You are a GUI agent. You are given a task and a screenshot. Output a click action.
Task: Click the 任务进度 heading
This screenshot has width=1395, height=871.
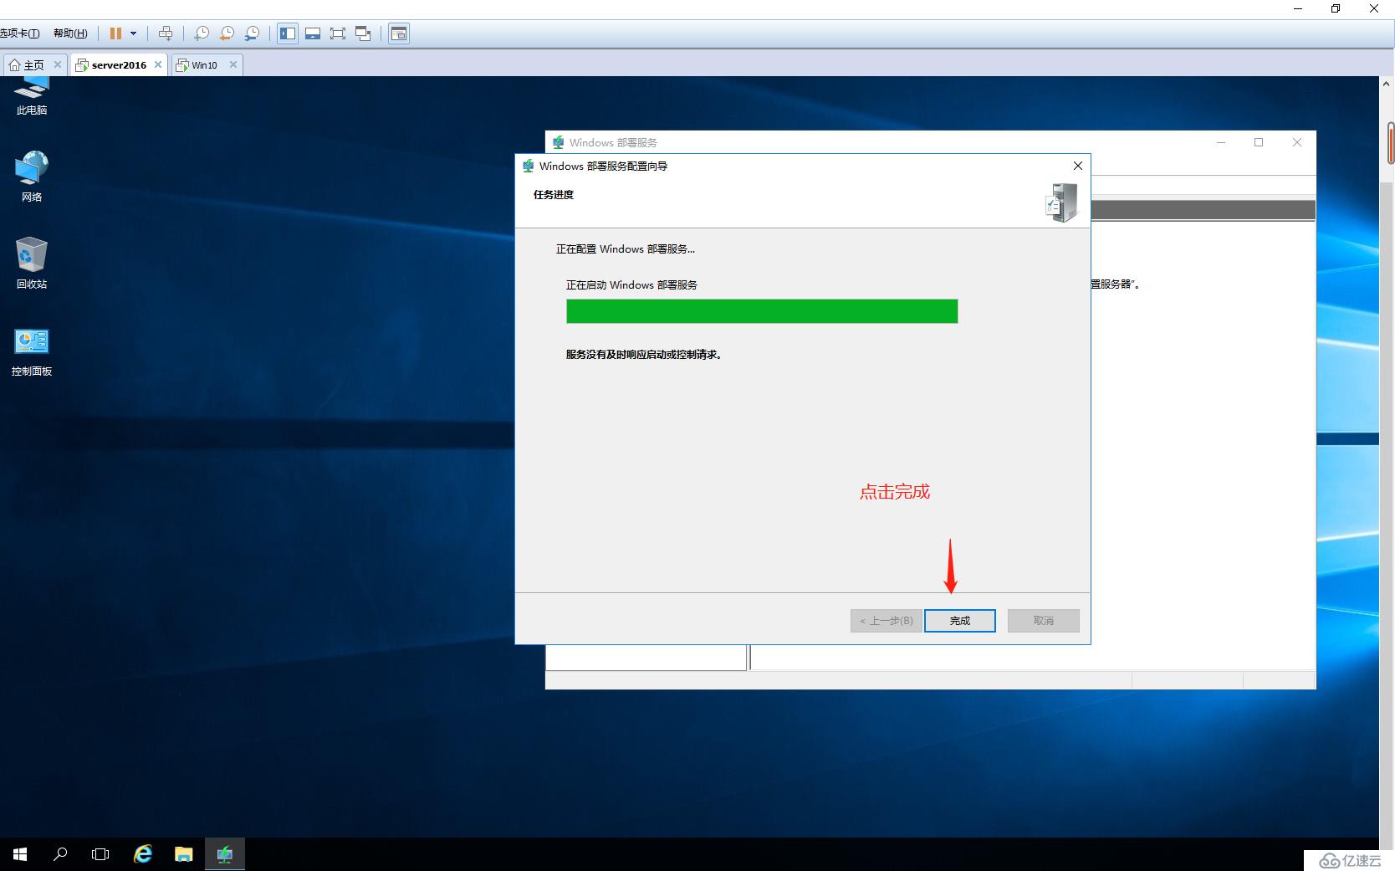point(554,195)
